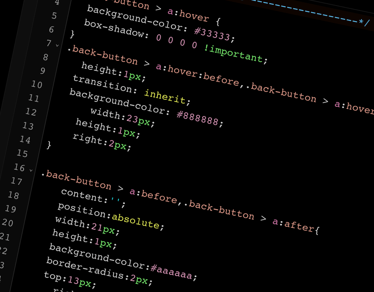374x292 pixels.
Task: Click the 'inherit' value
Action: (165, 96)
